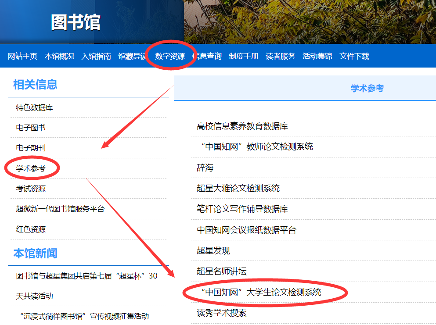Open the 超星发现 resource
The height and width of the screenshot is (325, 436).
[x=213, y=250]
